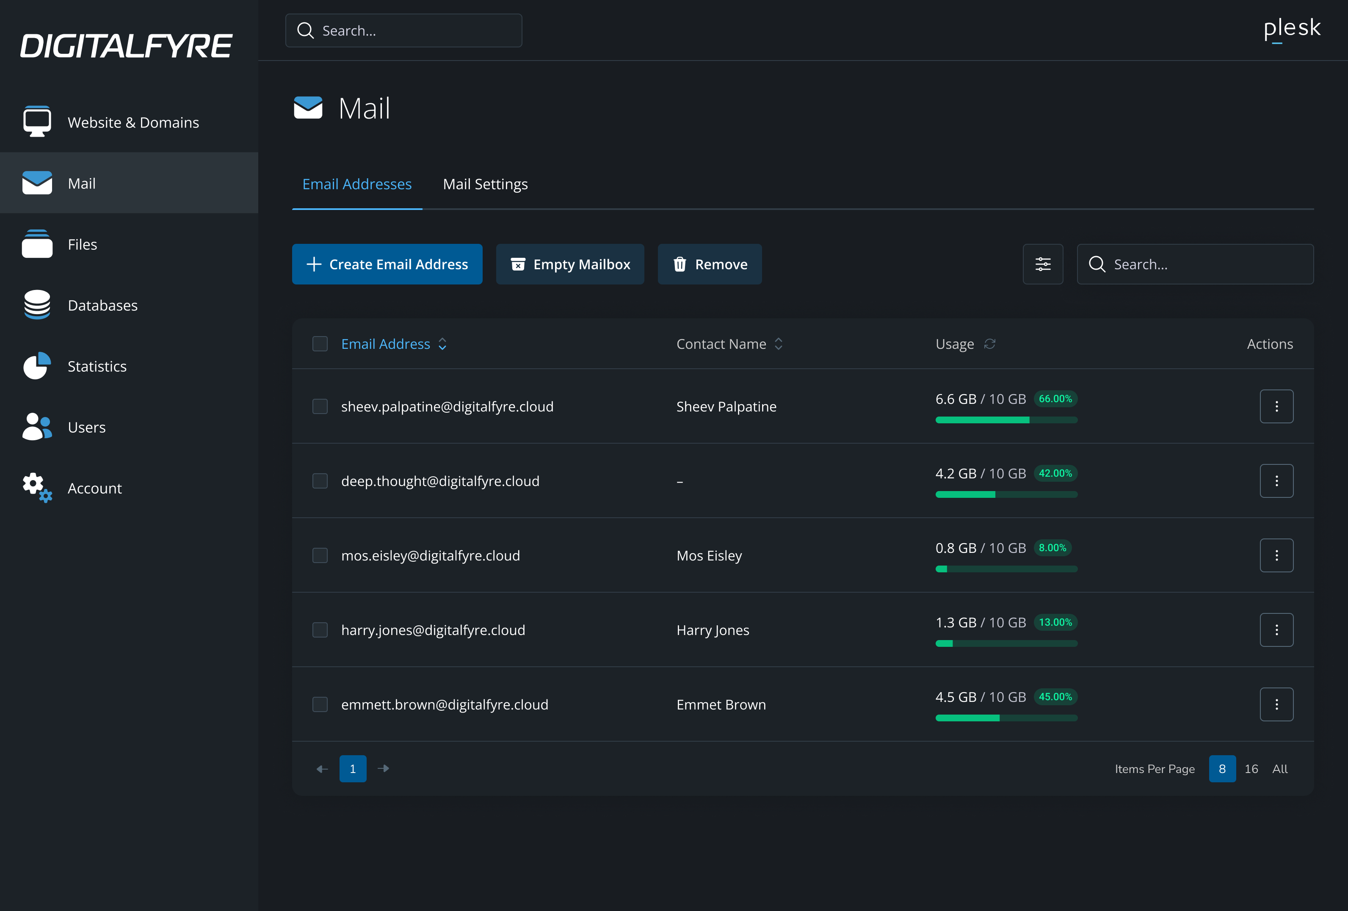Click the magnifier icon in top search
Viewport: 1348px width, 911px height.
pyautogui.click(x=305, y=31)
